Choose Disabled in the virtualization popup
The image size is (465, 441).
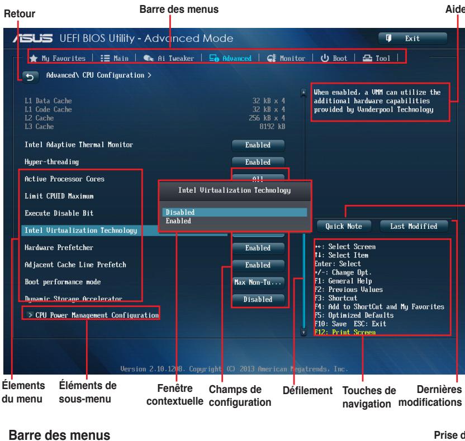click(235, 212)
